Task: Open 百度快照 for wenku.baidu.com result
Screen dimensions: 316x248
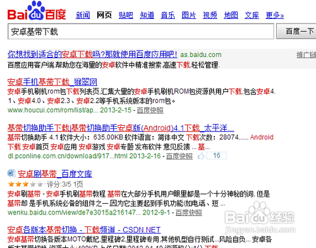Action: click(189, 213)
